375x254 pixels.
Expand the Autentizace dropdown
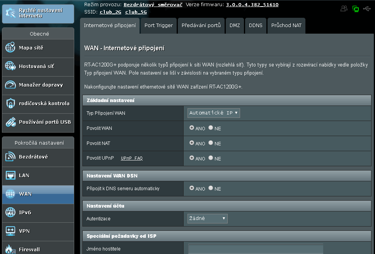coord(207,219)
